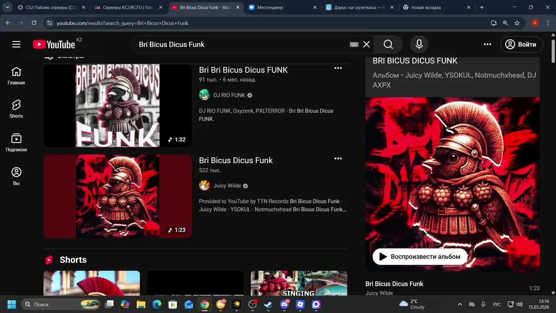Open options for Bri Bri Bicus Dicus FUNK
Viewport: 556px width, 313px height.
click(338, 68)
